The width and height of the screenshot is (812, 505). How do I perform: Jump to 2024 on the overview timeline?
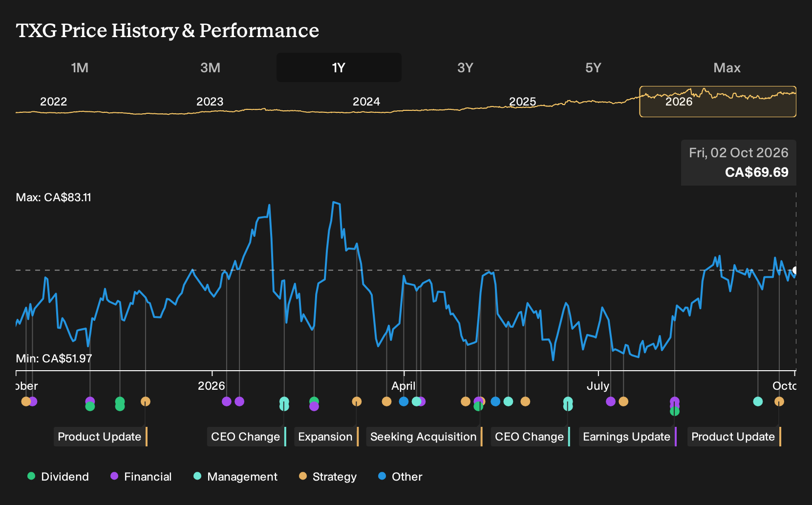[x=366, y=102]
